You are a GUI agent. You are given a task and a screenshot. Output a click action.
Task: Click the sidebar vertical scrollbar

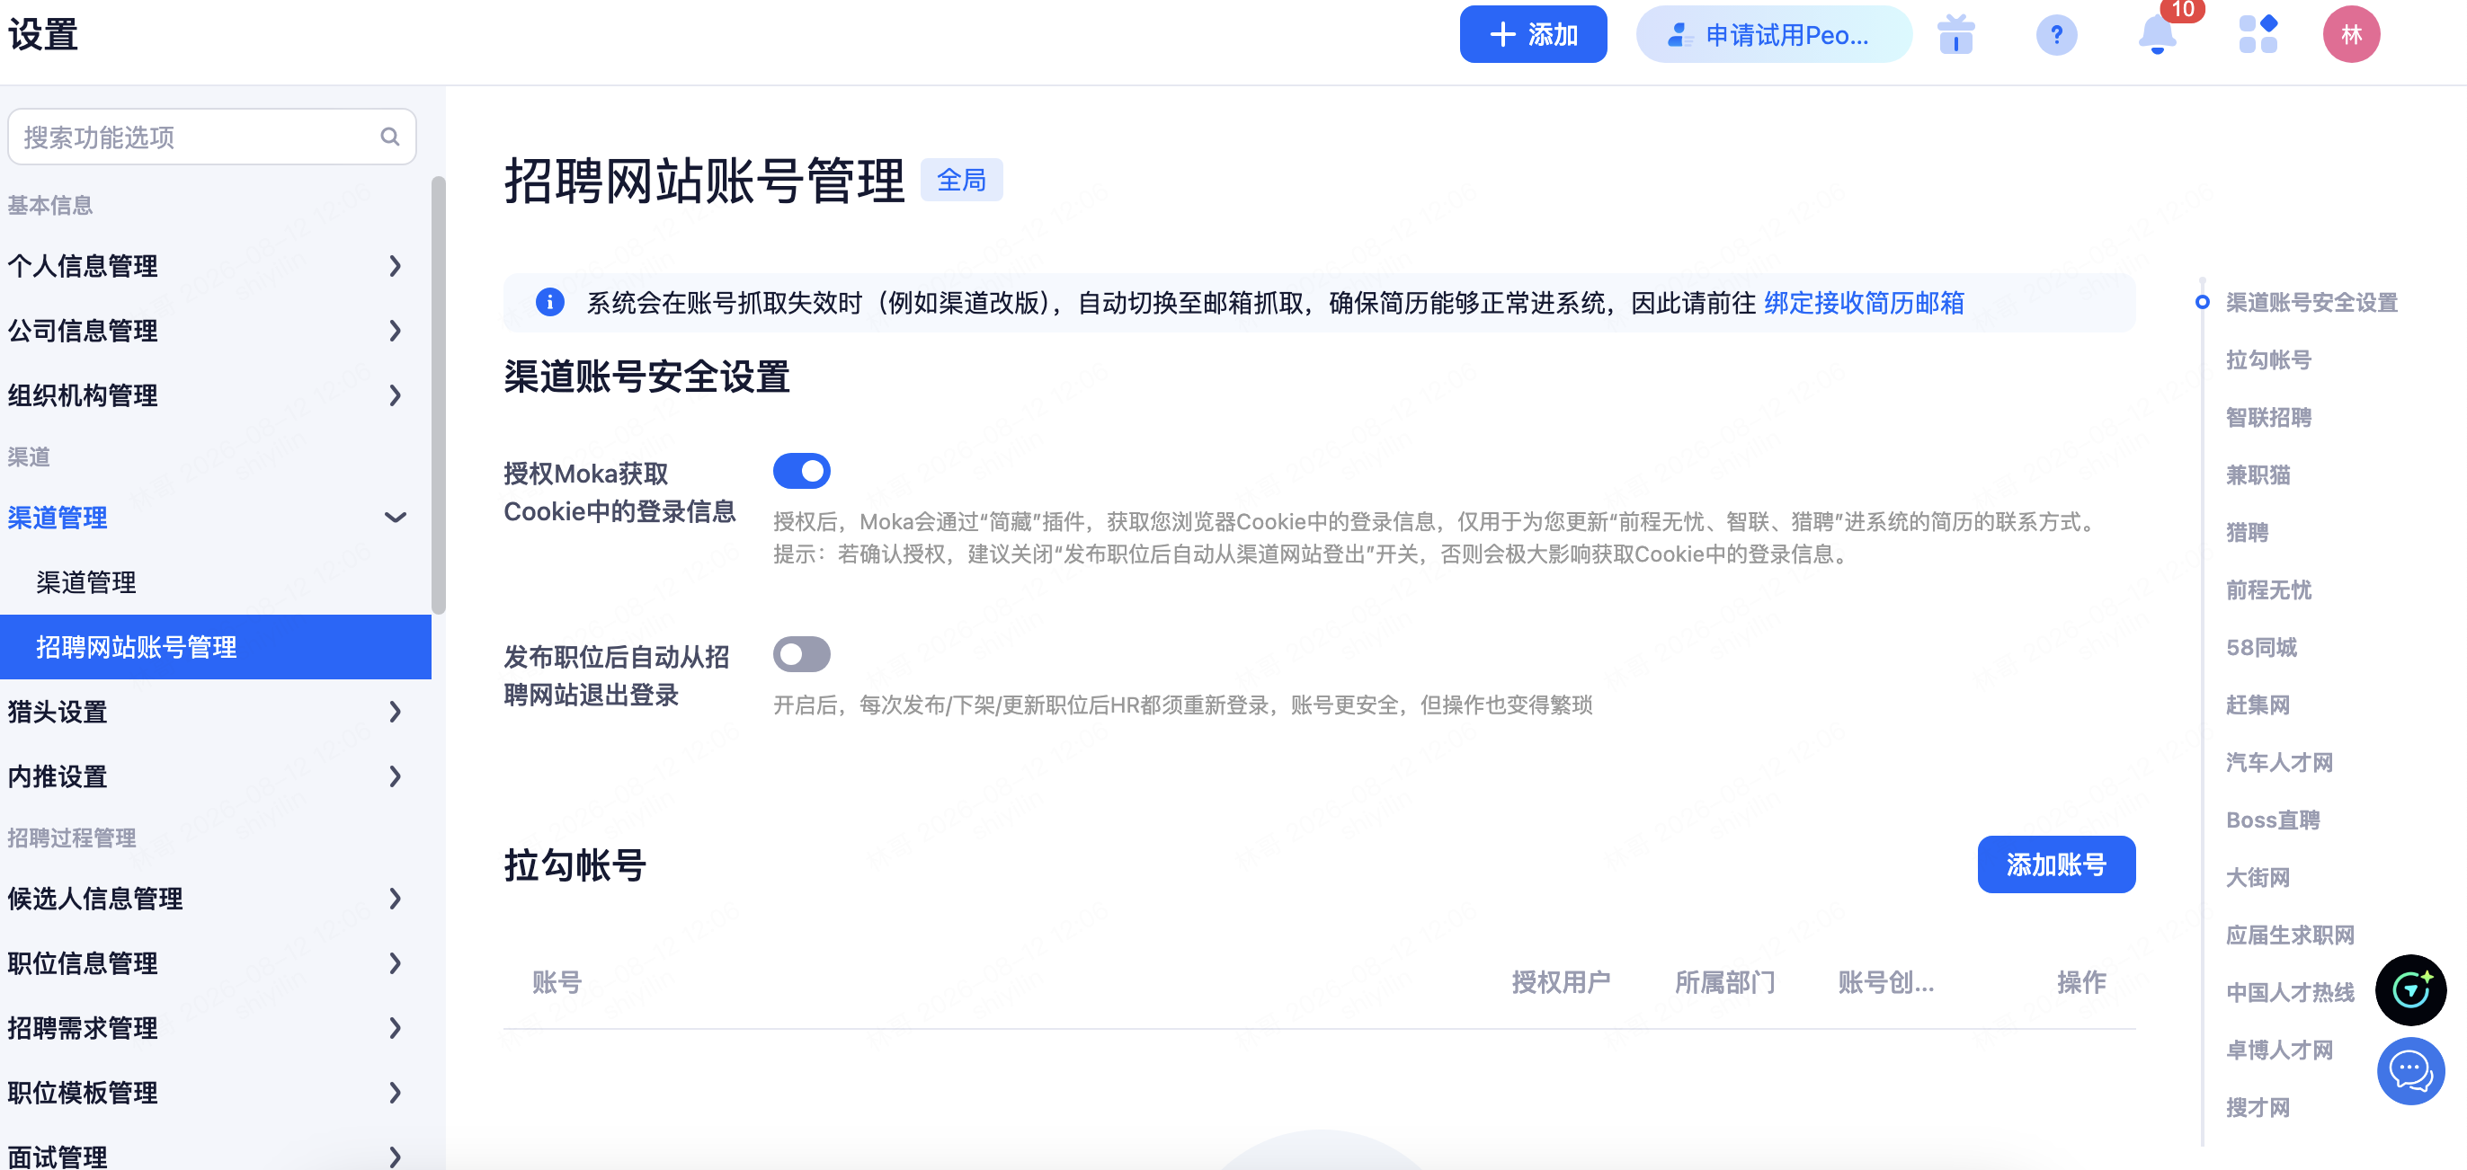(439, 395)
